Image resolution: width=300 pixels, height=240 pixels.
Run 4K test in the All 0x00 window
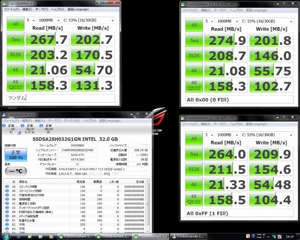click(194, 71)
